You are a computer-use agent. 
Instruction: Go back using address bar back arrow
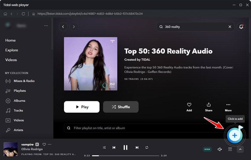[x=11, y=14]
